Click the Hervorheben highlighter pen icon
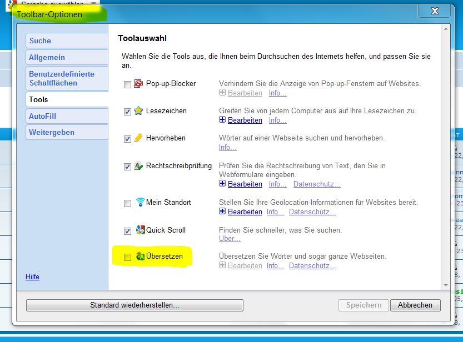 [138, 138]
